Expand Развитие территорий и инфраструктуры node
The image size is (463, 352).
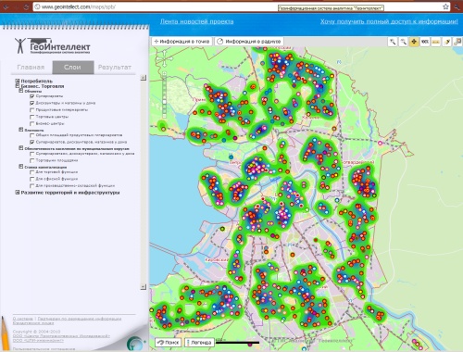tap(18, 192)
